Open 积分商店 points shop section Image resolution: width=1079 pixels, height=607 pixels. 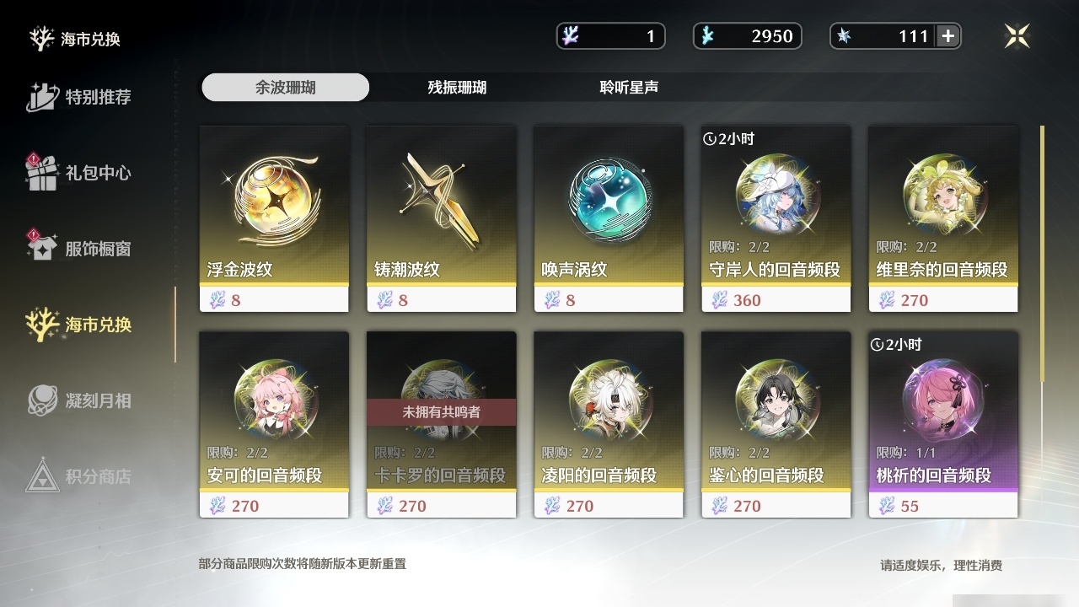(79, 476)
